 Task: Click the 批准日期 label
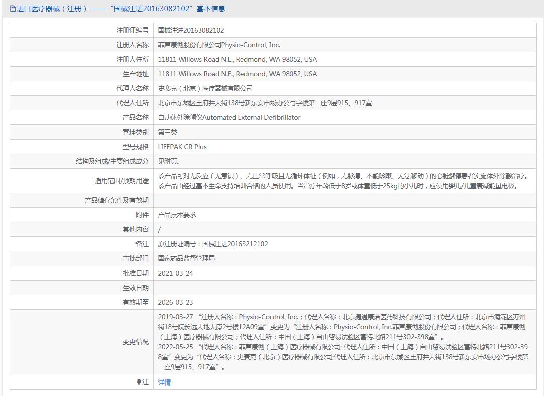pos(135,273)
